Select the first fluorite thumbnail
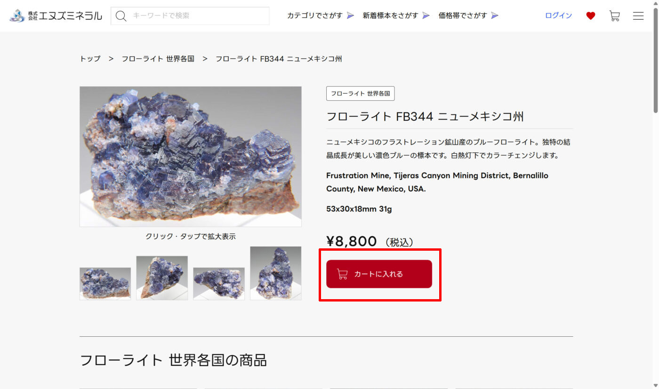 [105, 284]
